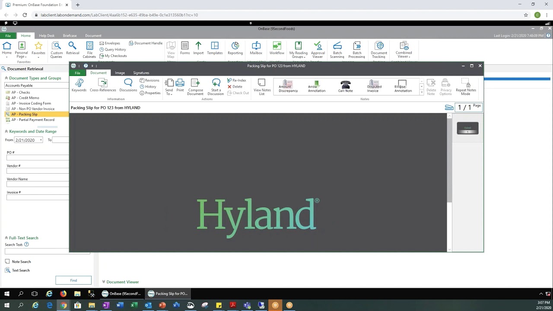This screenshot has width=553, height=311.
Task: Click the Import arrow icon
Action: [x=198, y=48]
